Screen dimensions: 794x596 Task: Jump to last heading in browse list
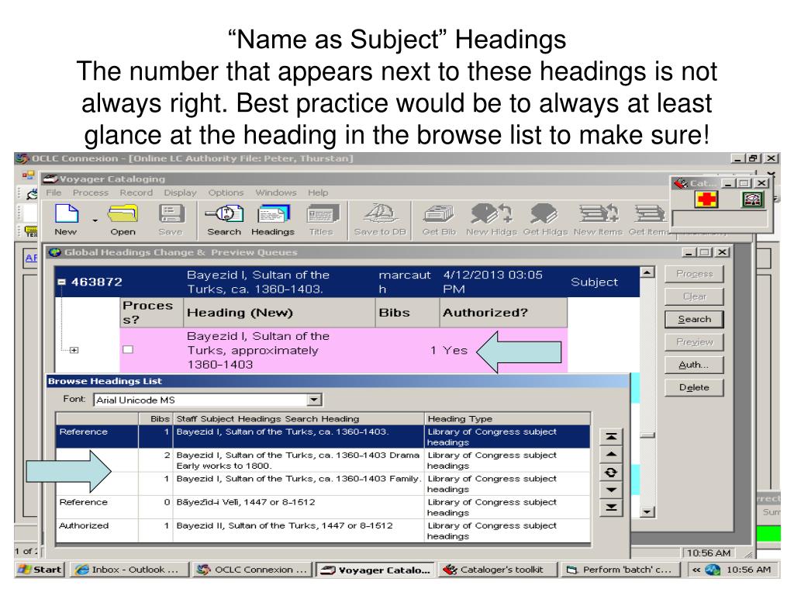coord(611,508)
